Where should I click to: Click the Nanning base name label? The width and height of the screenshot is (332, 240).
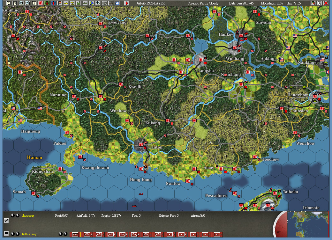[28, 215]
